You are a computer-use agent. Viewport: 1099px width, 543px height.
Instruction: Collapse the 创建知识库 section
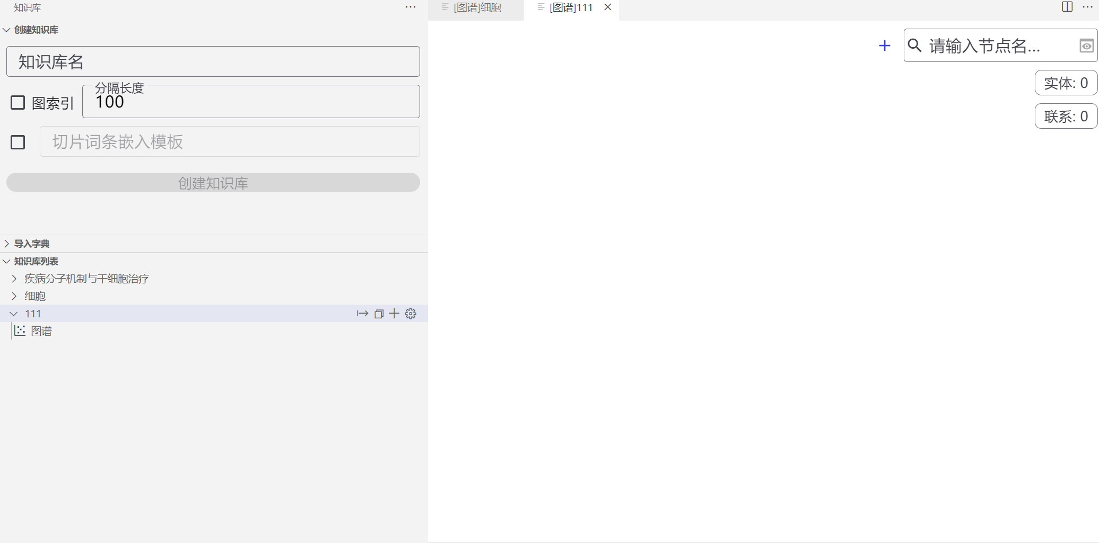tap(36, 30)
